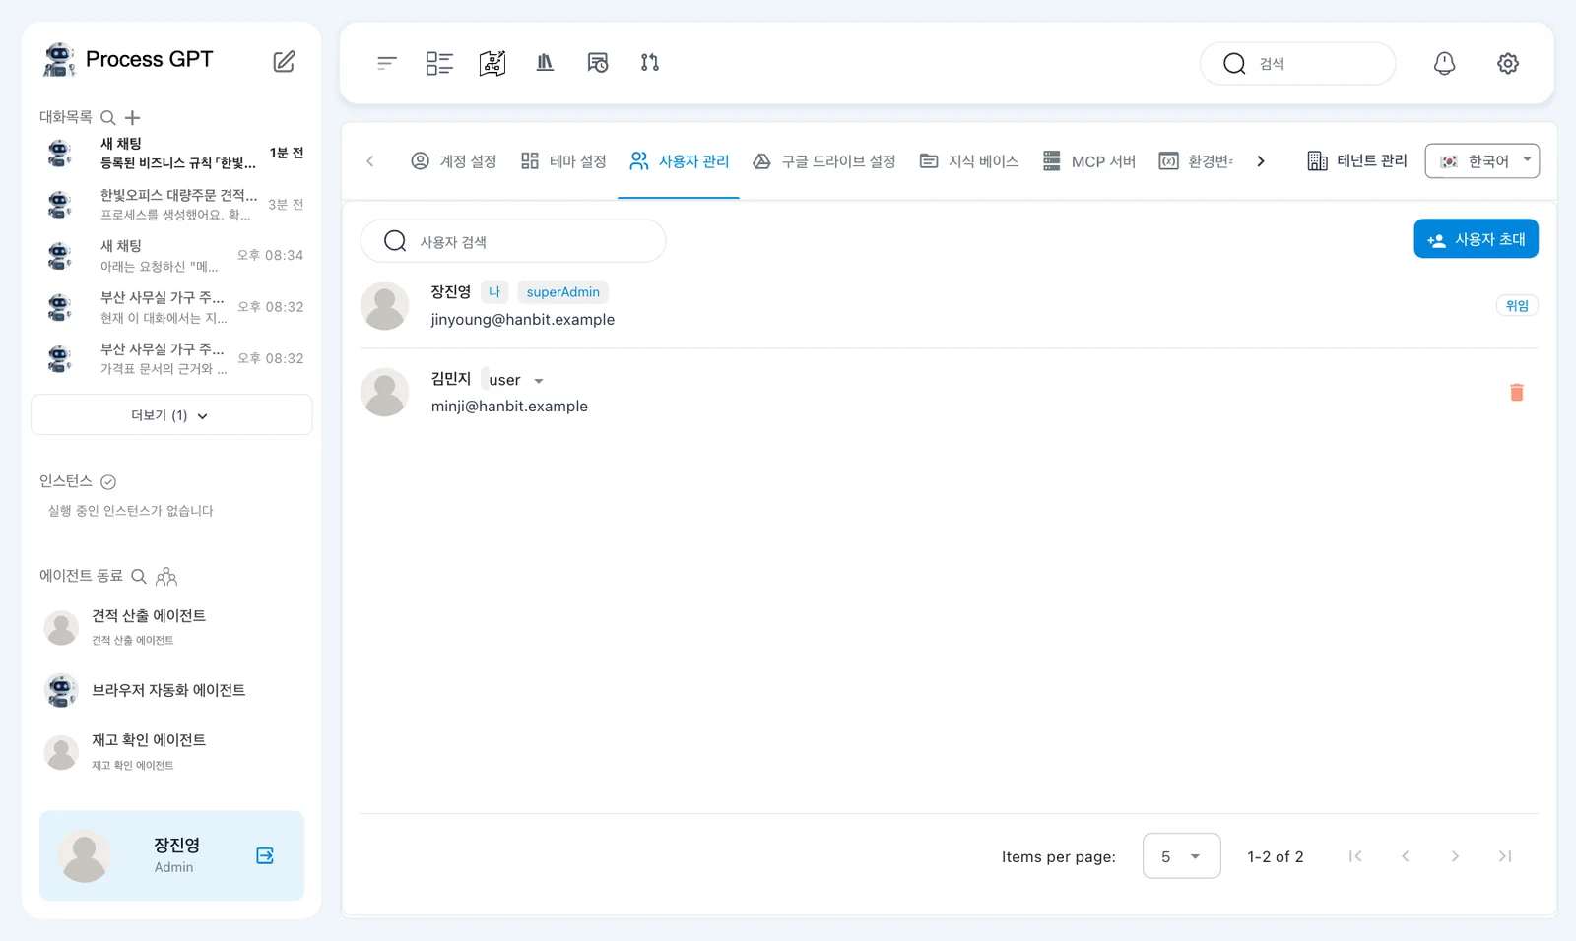The image size is (1576, 941).
Task: Click the new chat compose icon
Action: (284, 61)
